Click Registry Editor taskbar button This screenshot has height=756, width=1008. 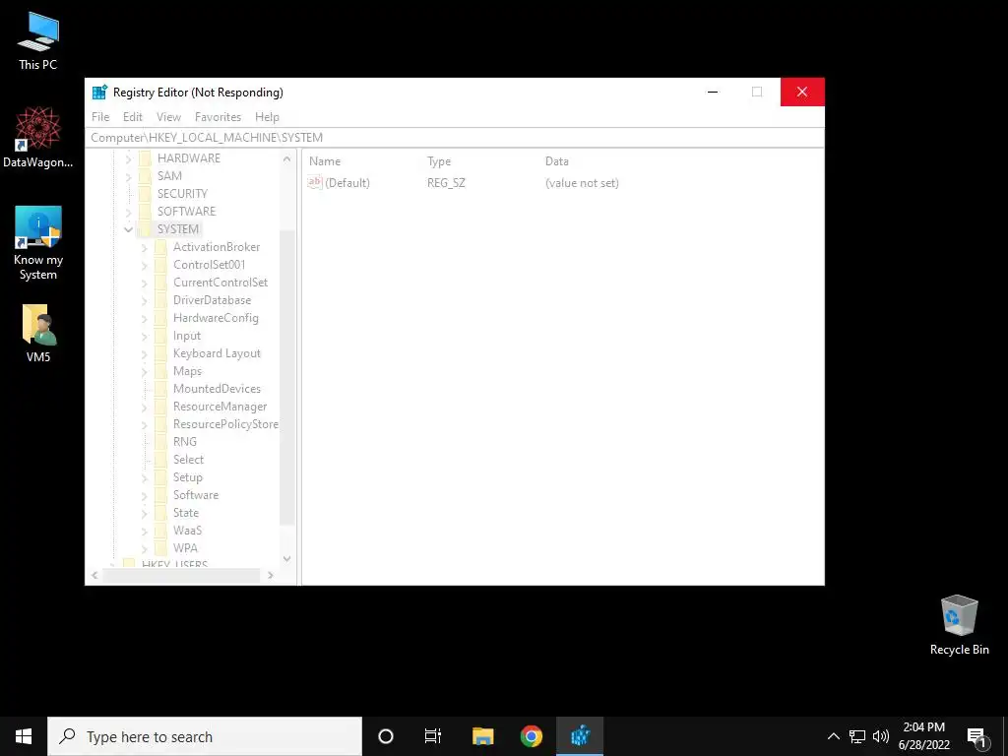[x=580, y=736]
